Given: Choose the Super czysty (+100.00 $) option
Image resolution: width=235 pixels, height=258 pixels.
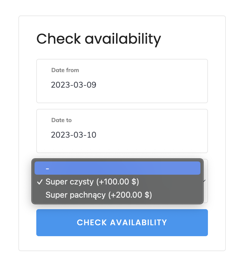Looking at the screenshot, I should 92,182.
